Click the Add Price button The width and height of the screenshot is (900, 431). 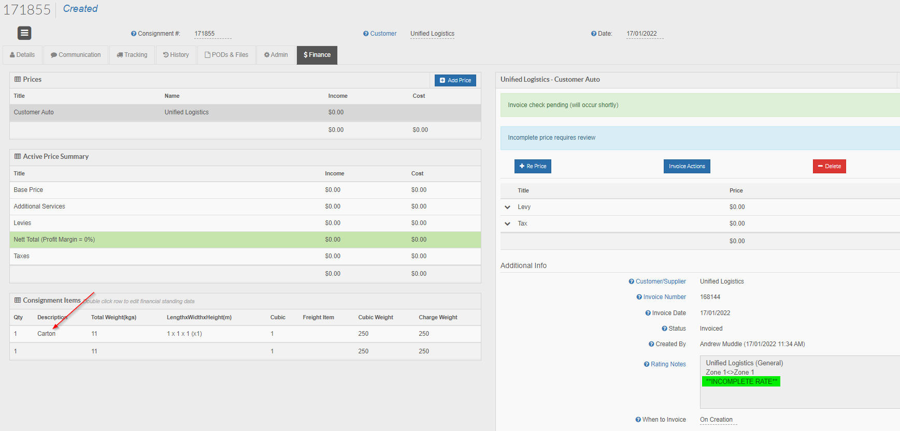coord(455,80)
